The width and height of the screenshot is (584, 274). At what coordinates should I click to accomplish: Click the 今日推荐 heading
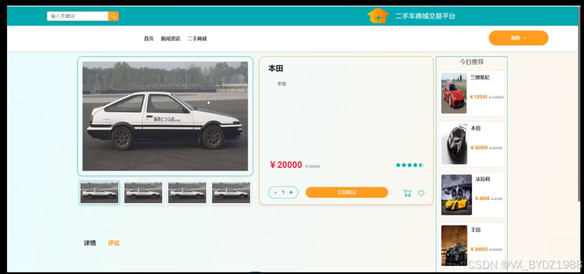click(472, 62)
